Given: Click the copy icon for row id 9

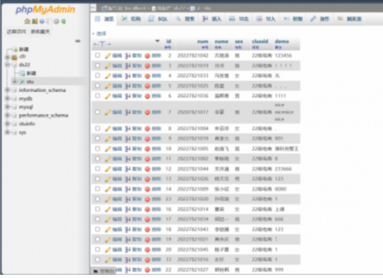Looking at the screenshot, I should (128, 139).
